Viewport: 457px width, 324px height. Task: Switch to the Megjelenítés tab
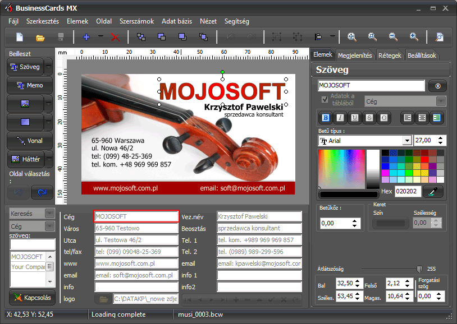point(355,55)
